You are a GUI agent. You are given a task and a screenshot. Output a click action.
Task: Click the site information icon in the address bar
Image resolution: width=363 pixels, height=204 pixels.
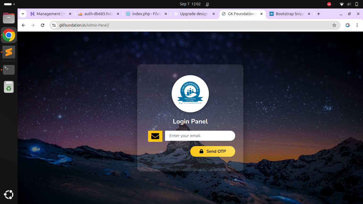54,25
